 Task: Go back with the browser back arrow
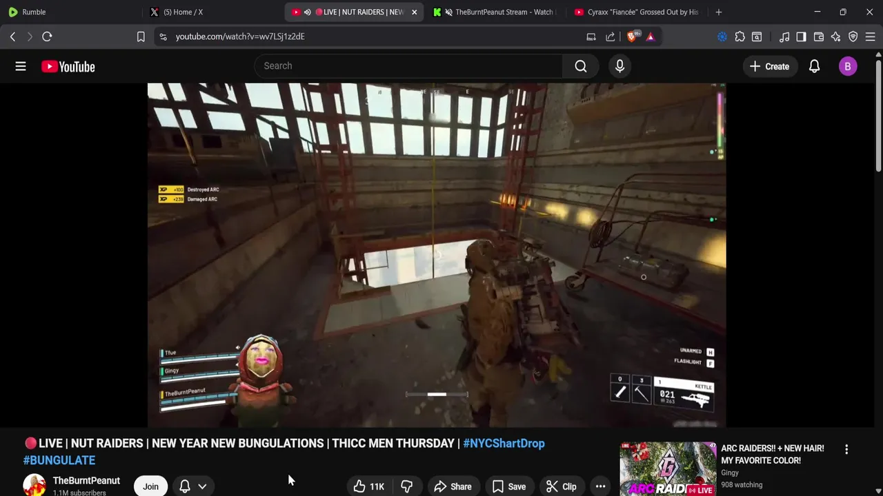tap(12, 37)
